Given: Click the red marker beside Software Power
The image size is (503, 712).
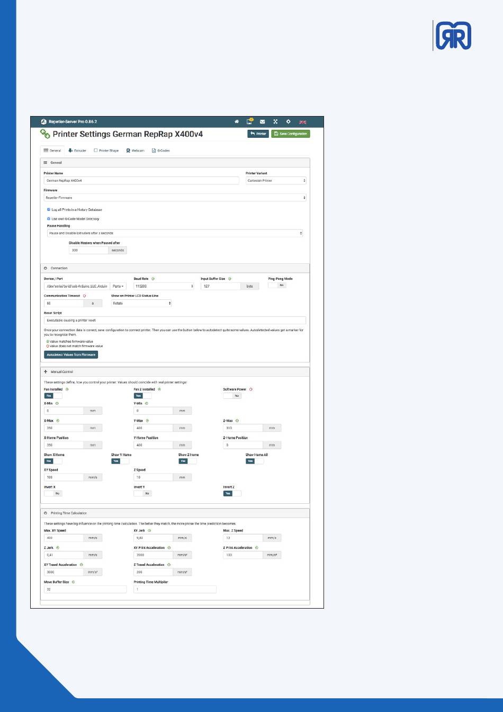Looking at the screenshot, I should click(x=251, y=389).
